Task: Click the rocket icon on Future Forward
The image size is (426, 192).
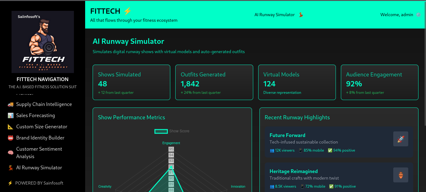Action: coord(400,139)
